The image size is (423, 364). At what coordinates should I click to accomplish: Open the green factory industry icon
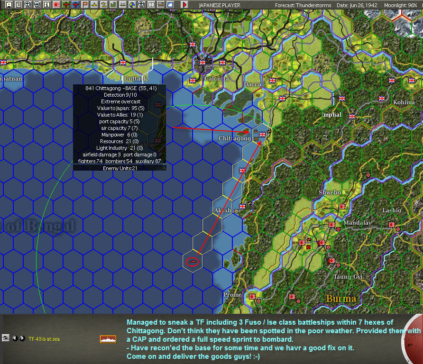[113, 4]
